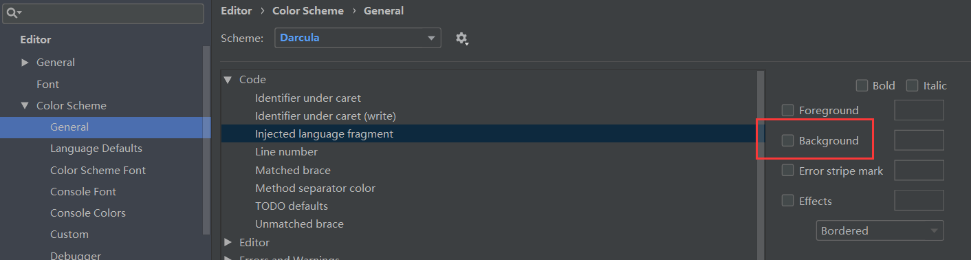Open Console Colors settings page

click(88, 213)
